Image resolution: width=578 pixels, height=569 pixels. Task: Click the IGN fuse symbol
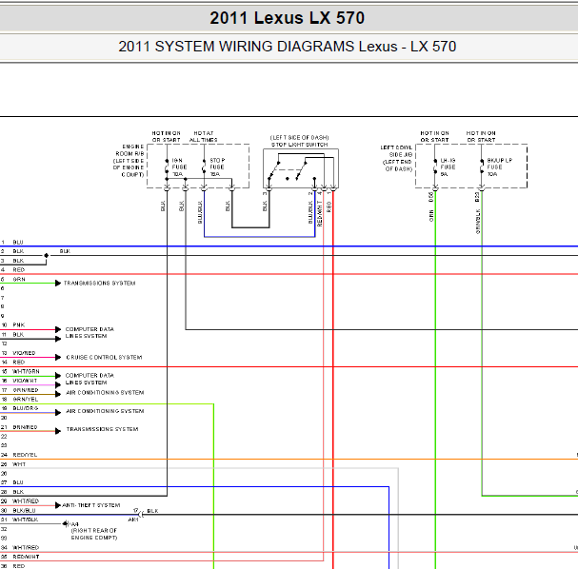pos(167,167)
